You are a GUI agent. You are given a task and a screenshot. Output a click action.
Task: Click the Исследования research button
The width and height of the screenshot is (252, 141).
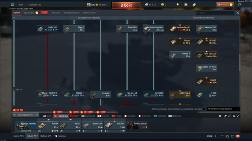(26, 115)
